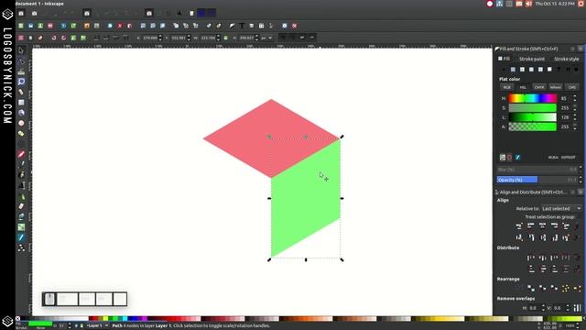Click the Align left edges icon

coord(531,225)
